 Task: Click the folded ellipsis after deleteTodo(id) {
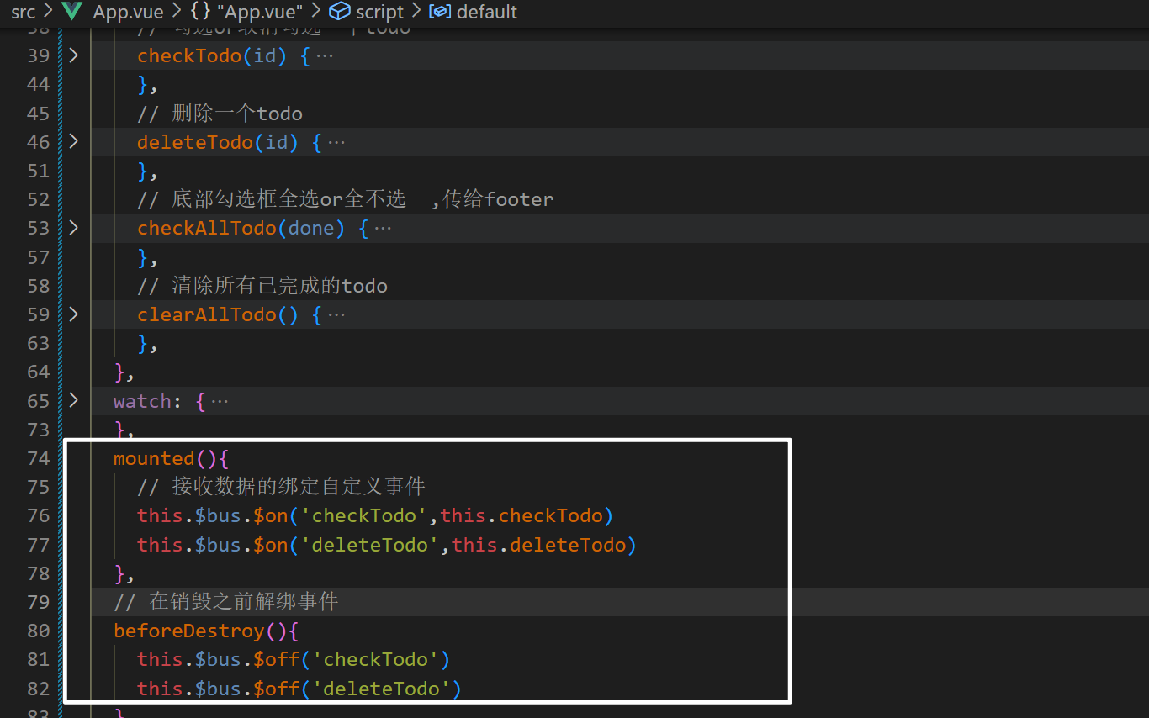[336, 143]
